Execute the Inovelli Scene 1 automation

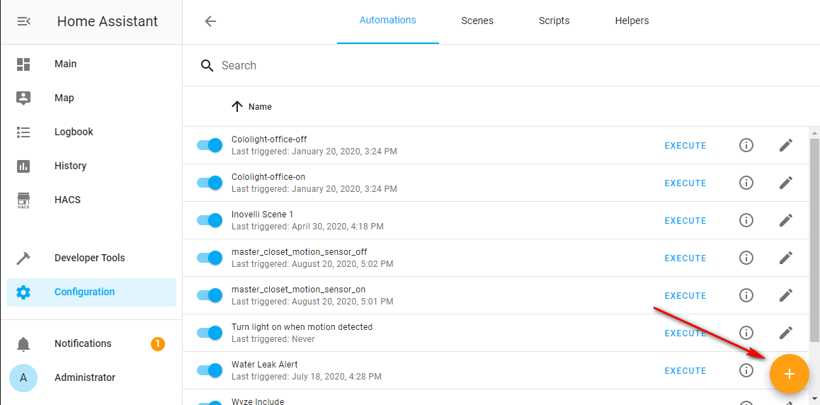(685, 221)
